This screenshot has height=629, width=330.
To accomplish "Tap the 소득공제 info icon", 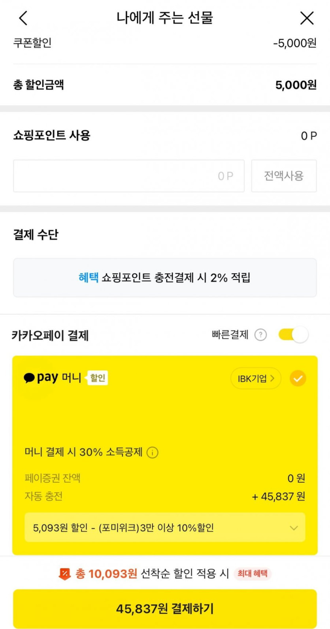I will [x=153, y=452].
